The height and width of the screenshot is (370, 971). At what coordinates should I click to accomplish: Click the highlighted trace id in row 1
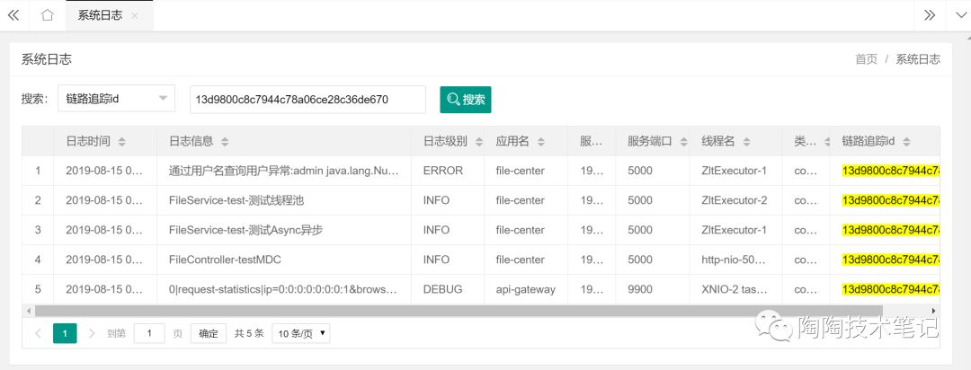click(890, 170)
